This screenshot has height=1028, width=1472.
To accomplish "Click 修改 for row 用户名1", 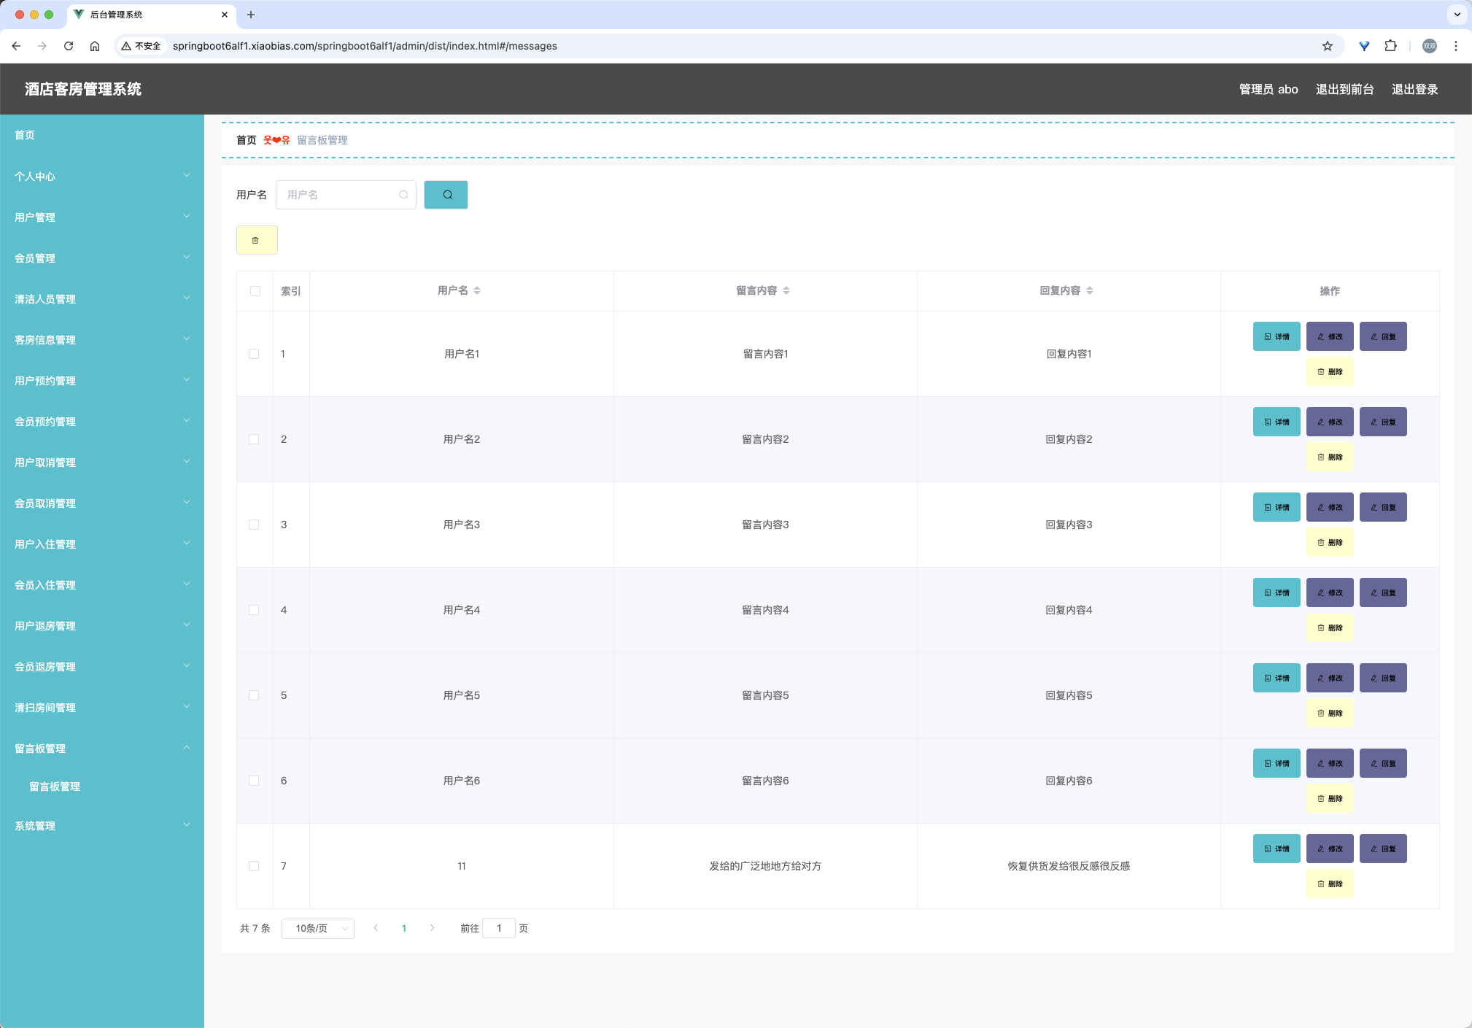I will click(1330, 336).
